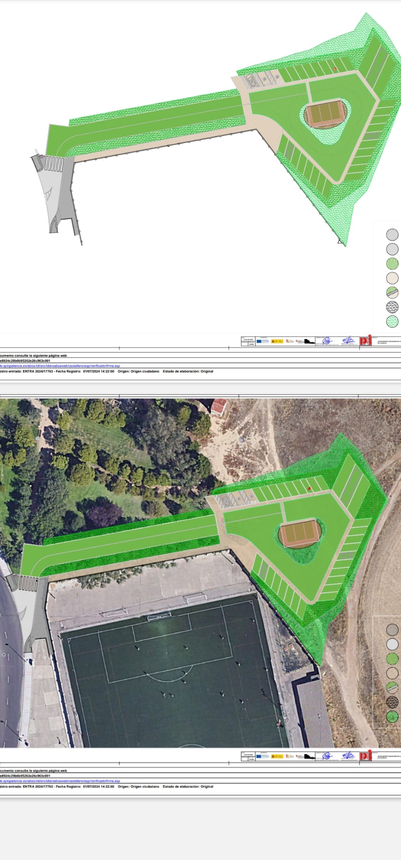Viewport: 401px width, 860px height.
Task: Click the second blue signature on the white plan page
Action: (x=348, y=341)
